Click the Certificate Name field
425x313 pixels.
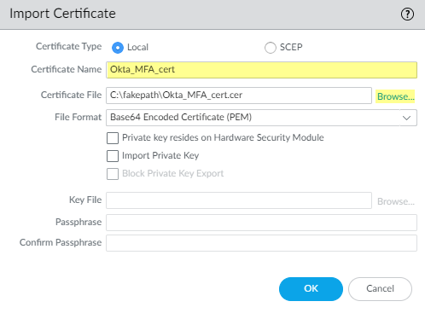[261, 70]
